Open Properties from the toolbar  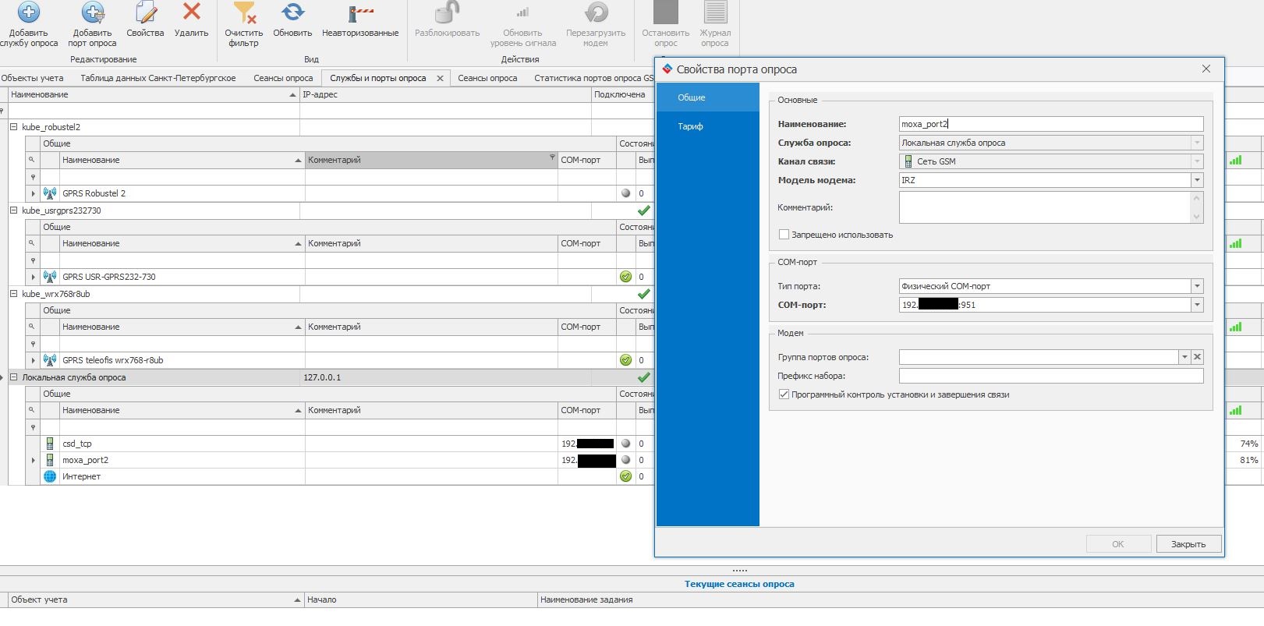tap(145, 13)
